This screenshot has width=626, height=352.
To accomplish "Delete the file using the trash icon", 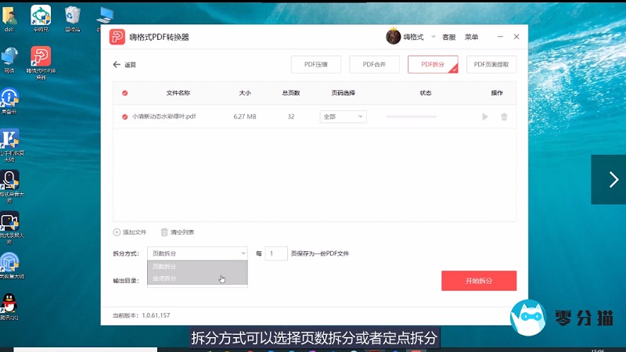I will click(x=504, y=117).
